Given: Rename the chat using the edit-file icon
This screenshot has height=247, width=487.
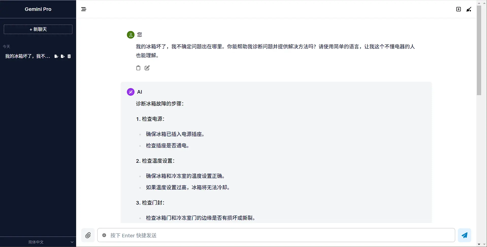Looking at the screenshot, I should [56, 56].
